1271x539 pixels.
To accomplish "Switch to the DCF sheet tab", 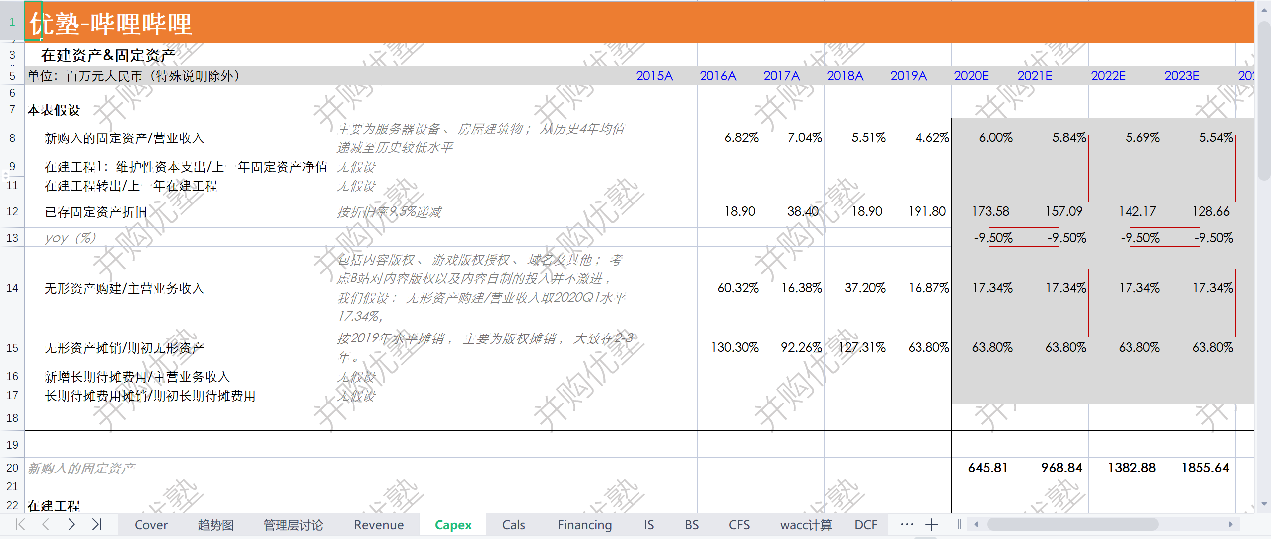I will (x=866, y=525).
